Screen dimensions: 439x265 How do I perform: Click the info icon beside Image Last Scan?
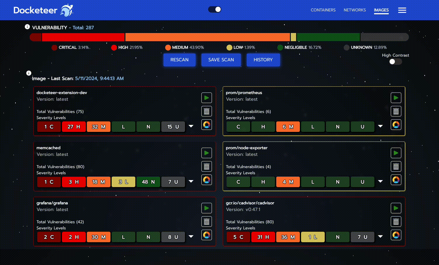click(29, 73)
